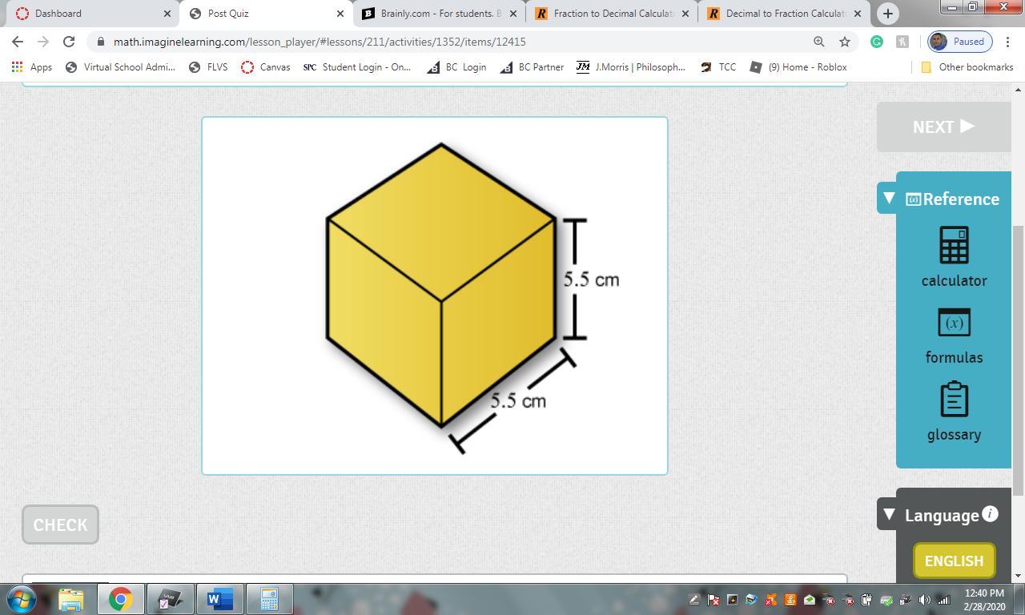Open the TCC bookmark

[x=718, y=67]
